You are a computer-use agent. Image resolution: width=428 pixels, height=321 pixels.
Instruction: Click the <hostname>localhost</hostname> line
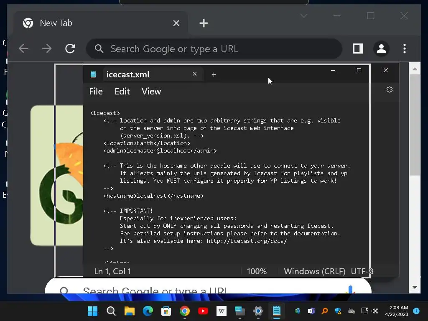point(153,196)
